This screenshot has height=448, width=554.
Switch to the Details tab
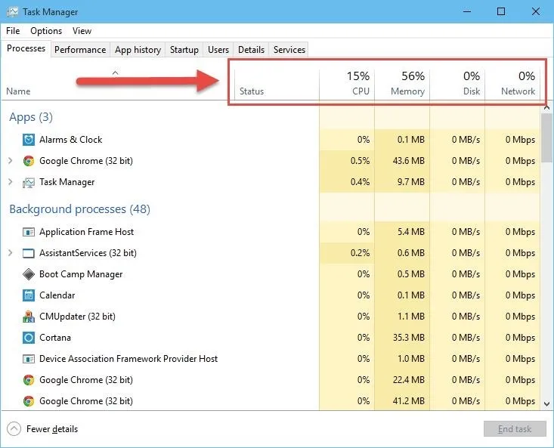tap(251, 50)
